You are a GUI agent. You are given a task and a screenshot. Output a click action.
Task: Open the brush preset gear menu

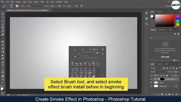coord(103,49)
